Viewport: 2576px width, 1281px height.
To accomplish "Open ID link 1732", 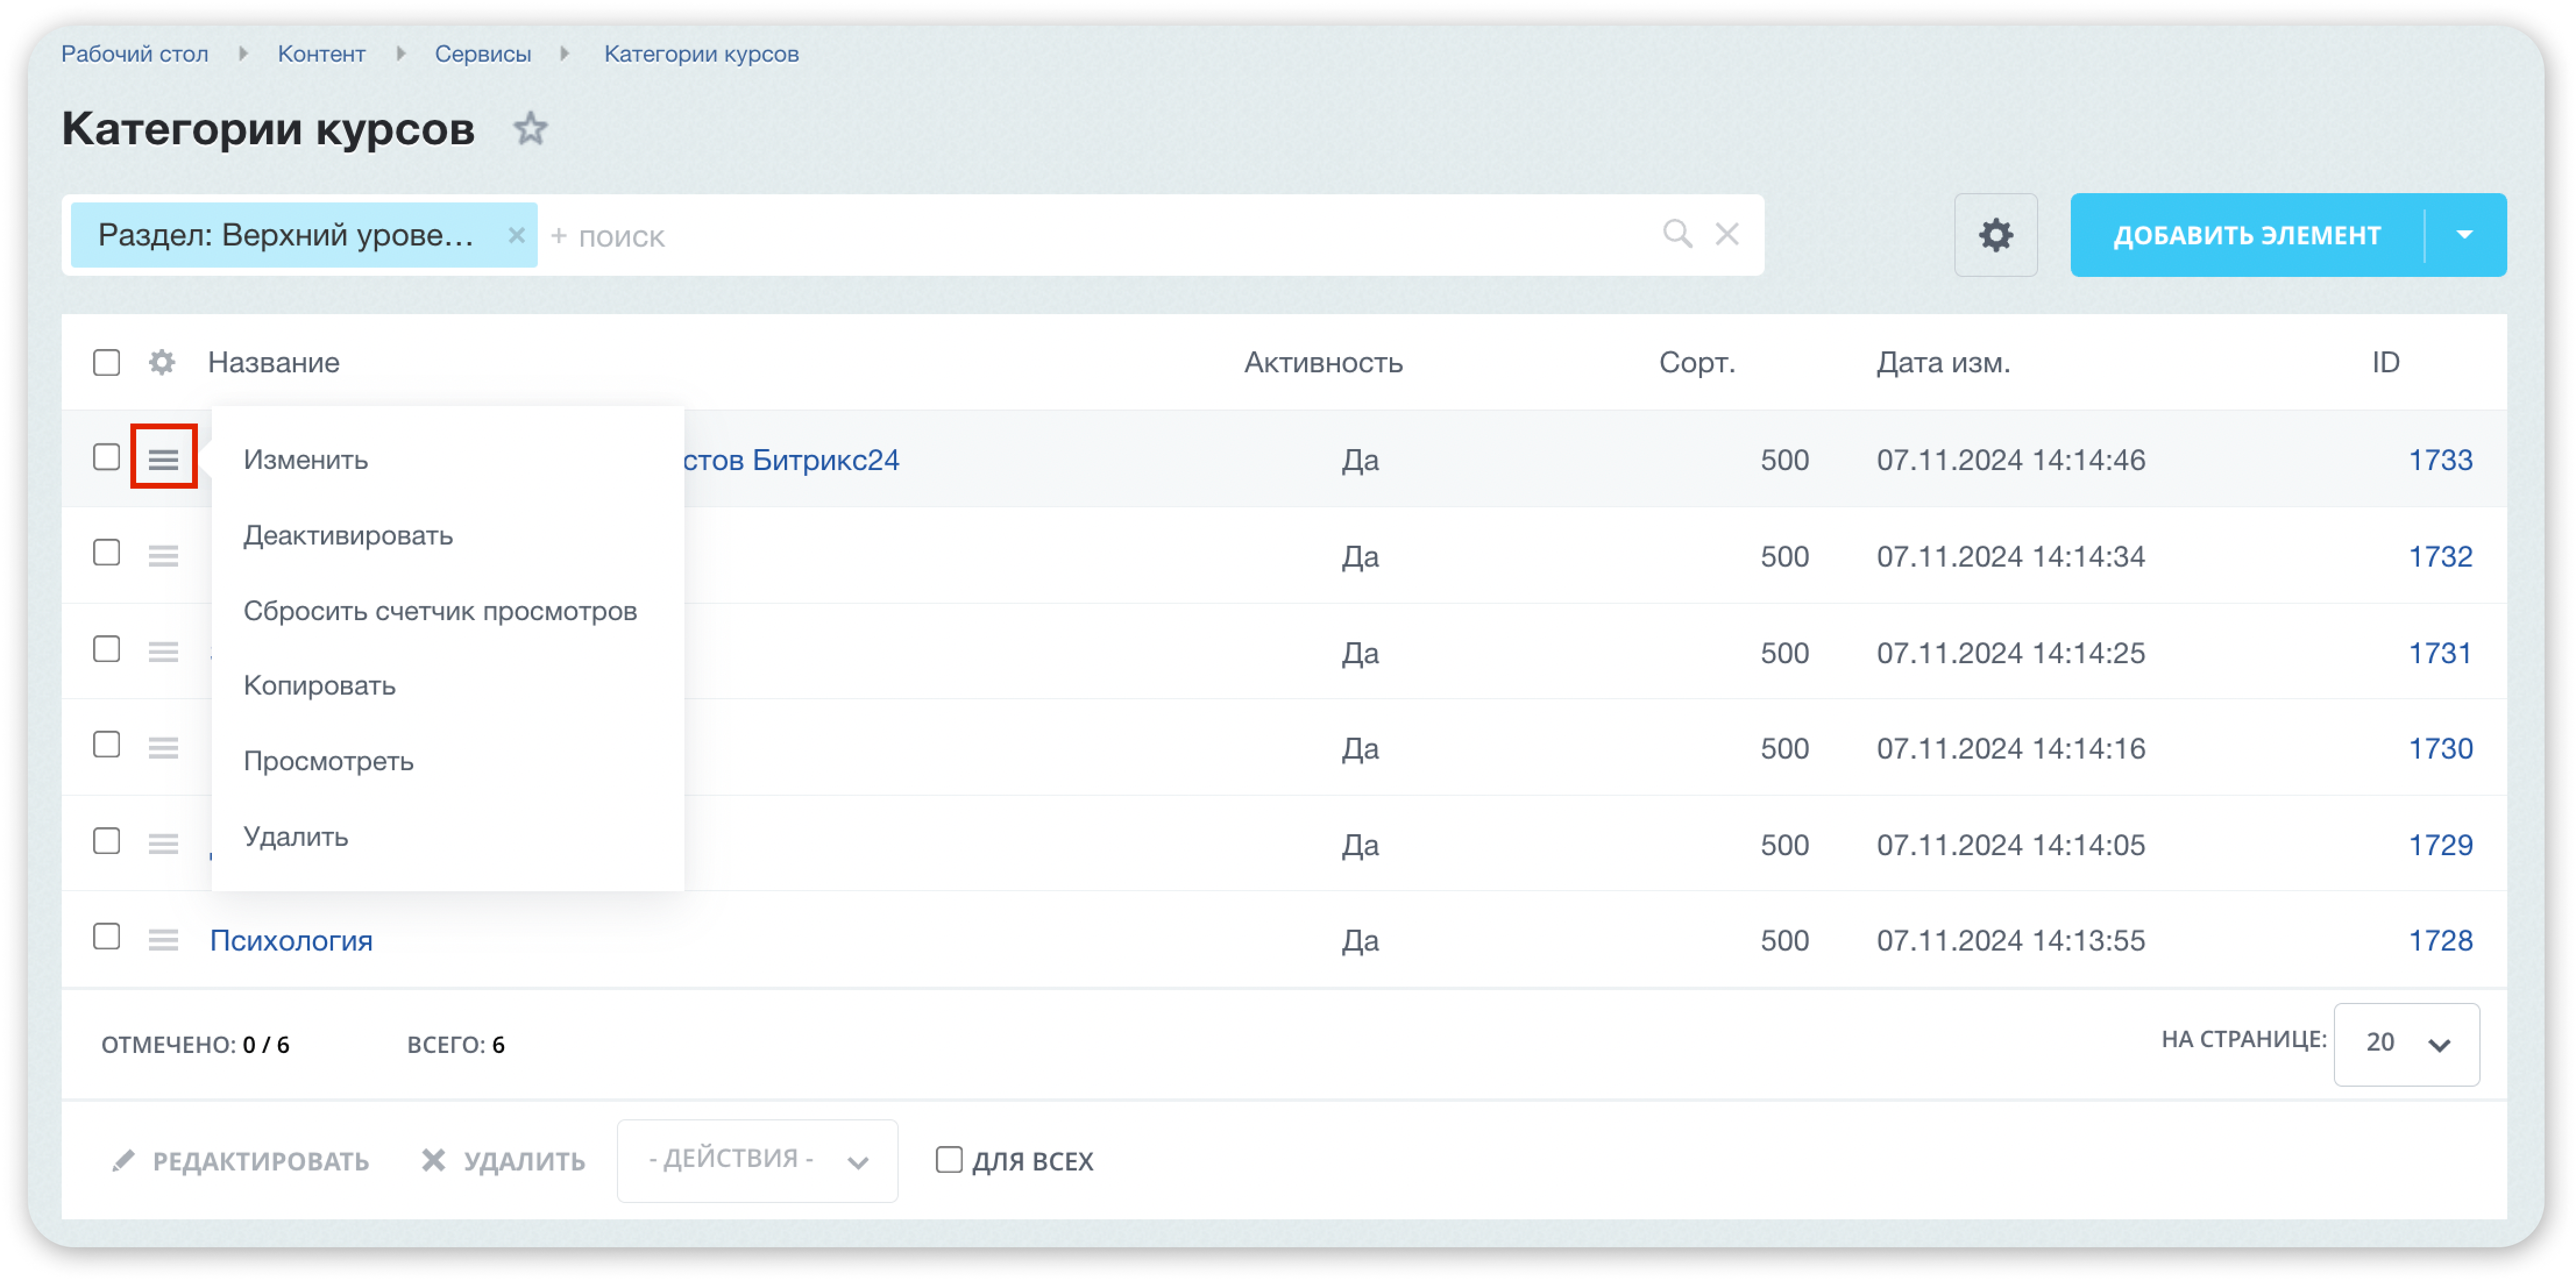I will pyautogui.click(x=2440, y=556).
